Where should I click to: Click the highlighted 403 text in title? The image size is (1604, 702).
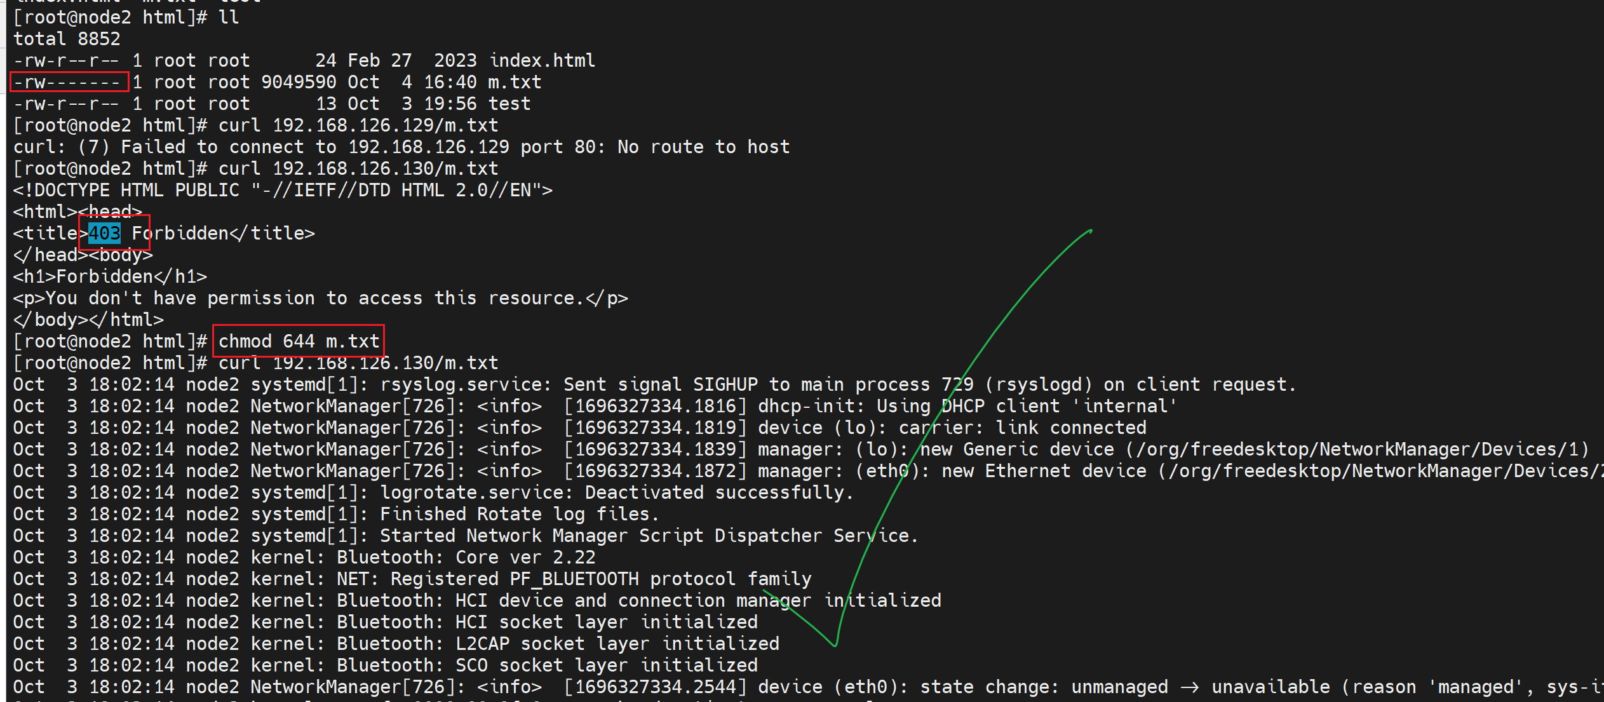click(104, 234)
